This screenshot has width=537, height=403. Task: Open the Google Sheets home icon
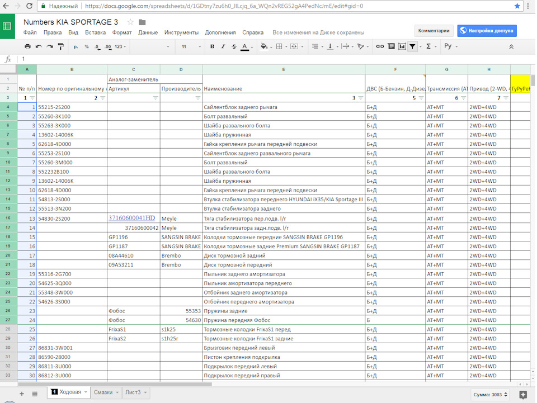click(7, 26)
